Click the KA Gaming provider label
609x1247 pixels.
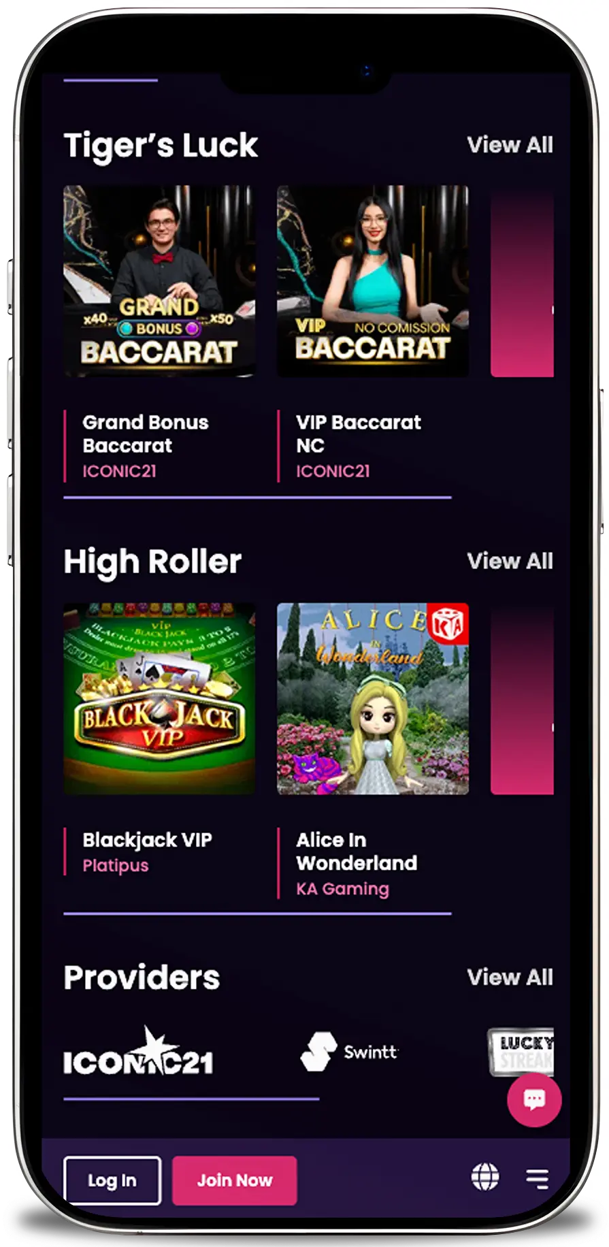pyautogui.click(x=342, y=889)
